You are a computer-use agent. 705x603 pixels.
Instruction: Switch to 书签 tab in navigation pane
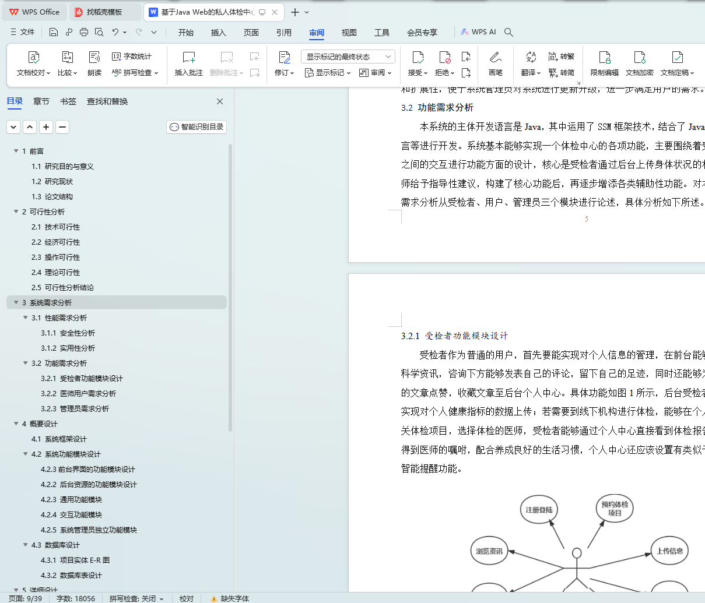[x=68, y=101]
